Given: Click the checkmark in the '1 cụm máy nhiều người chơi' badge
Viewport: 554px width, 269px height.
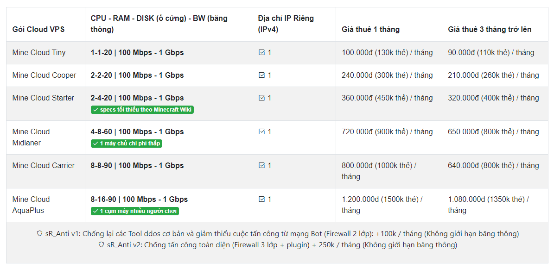Looking at the screenshot, I should 95,211.
